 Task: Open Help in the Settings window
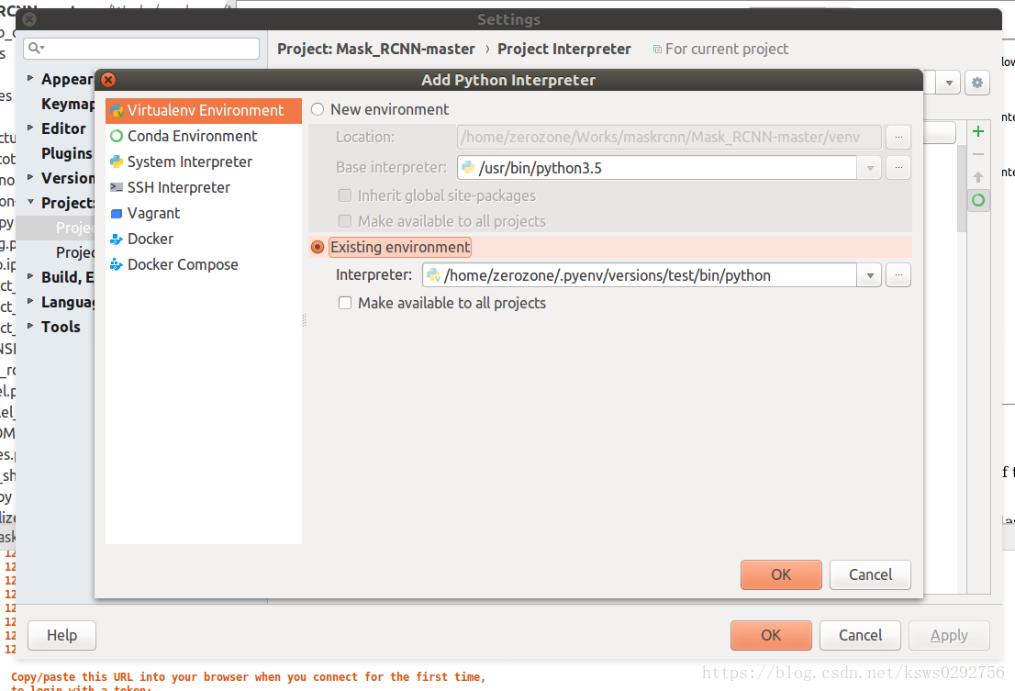click(x=61, y=635)
